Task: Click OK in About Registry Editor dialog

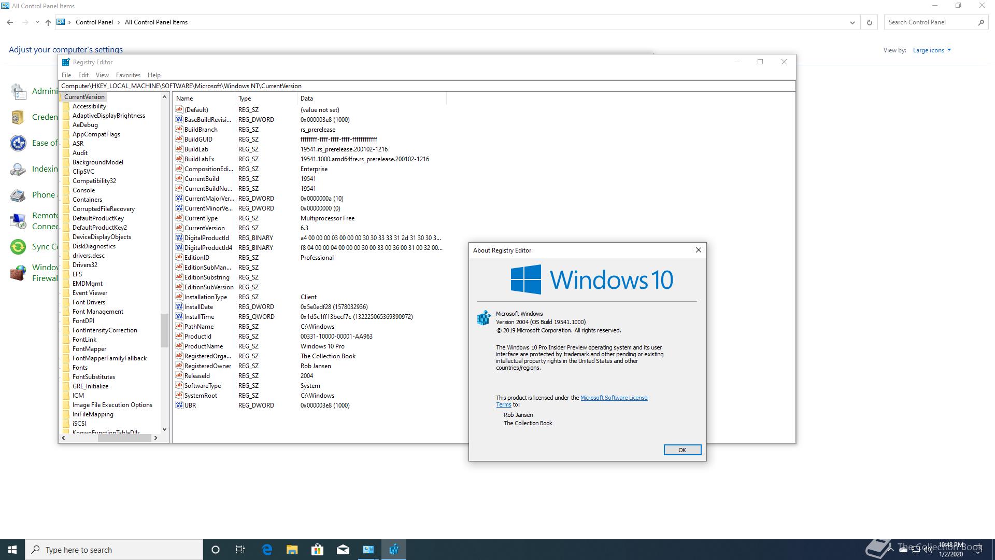Action: pyautogui.click(x=682, y=450)
